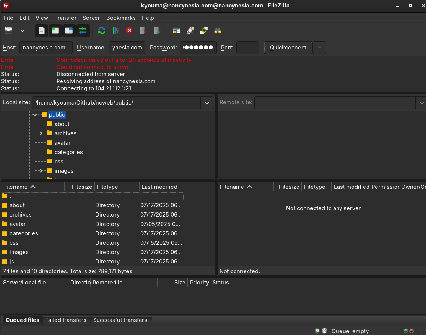
Task: Open directory listing filters icon
Action: (x=176, y=30)
